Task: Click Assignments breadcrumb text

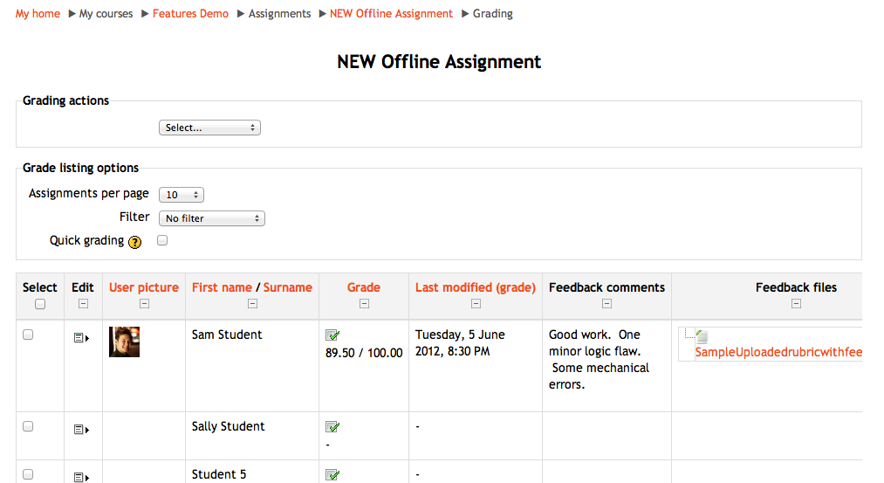Action: point(279,14)
